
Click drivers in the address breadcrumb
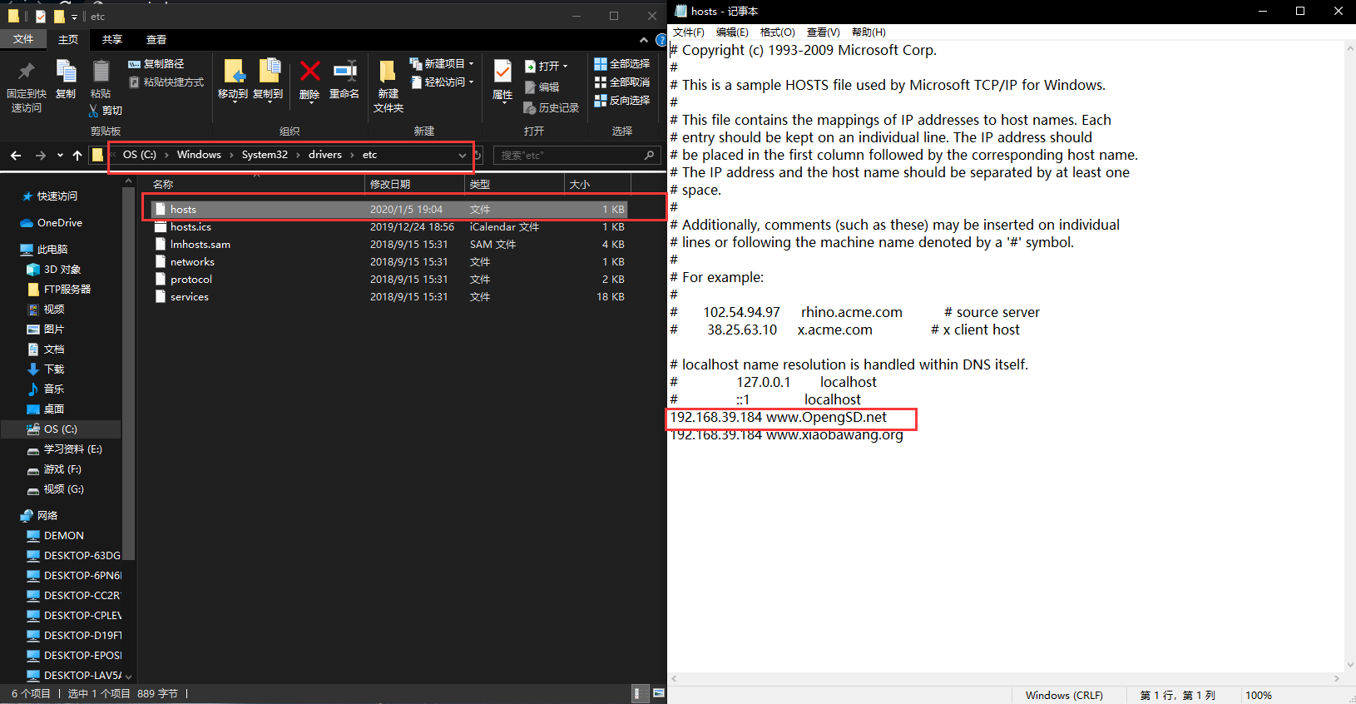click(x=325, y=155)
